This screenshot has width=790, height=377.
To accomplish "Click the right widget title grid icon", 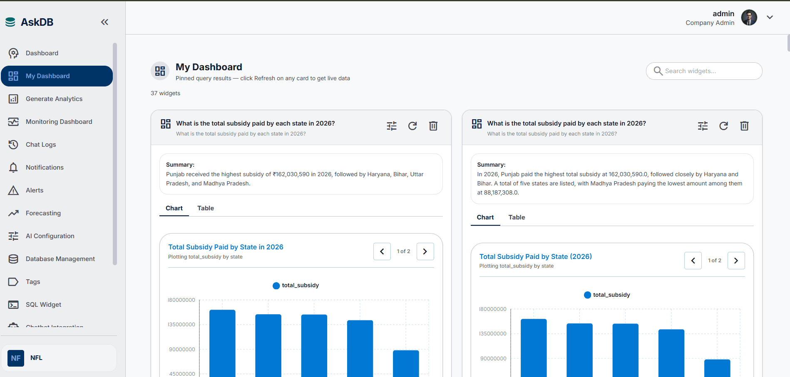I will pyautogui.click(x=477, y=124).
